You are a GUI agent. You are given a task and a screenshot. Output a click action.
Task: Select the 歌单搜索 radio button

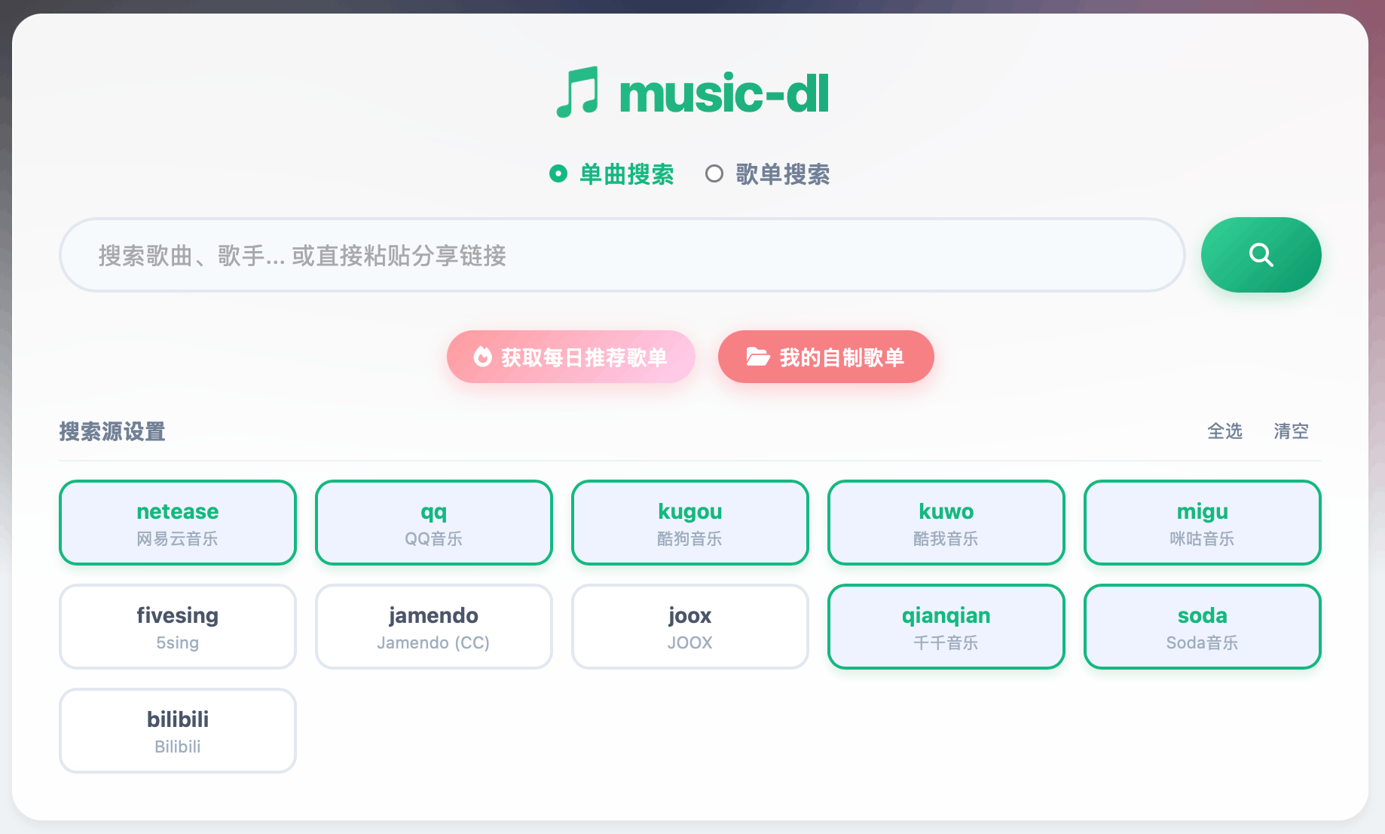pyautogui.click(x=714, y=174)
